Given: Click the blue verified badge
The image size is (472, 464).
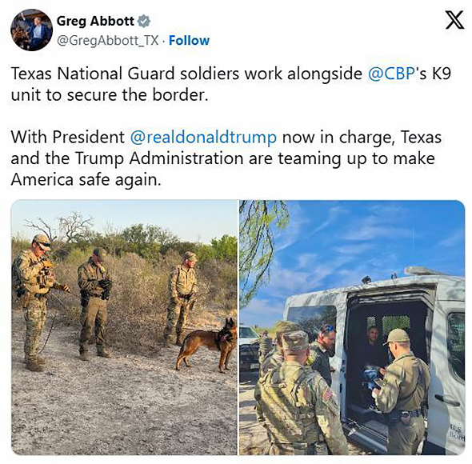Looking at the screenshot, I should [143, 21].
